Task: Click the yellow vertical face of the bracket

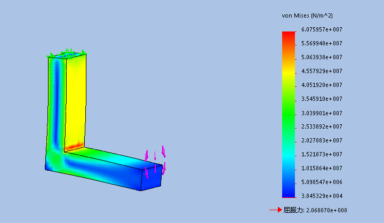Action: (76, 100)
